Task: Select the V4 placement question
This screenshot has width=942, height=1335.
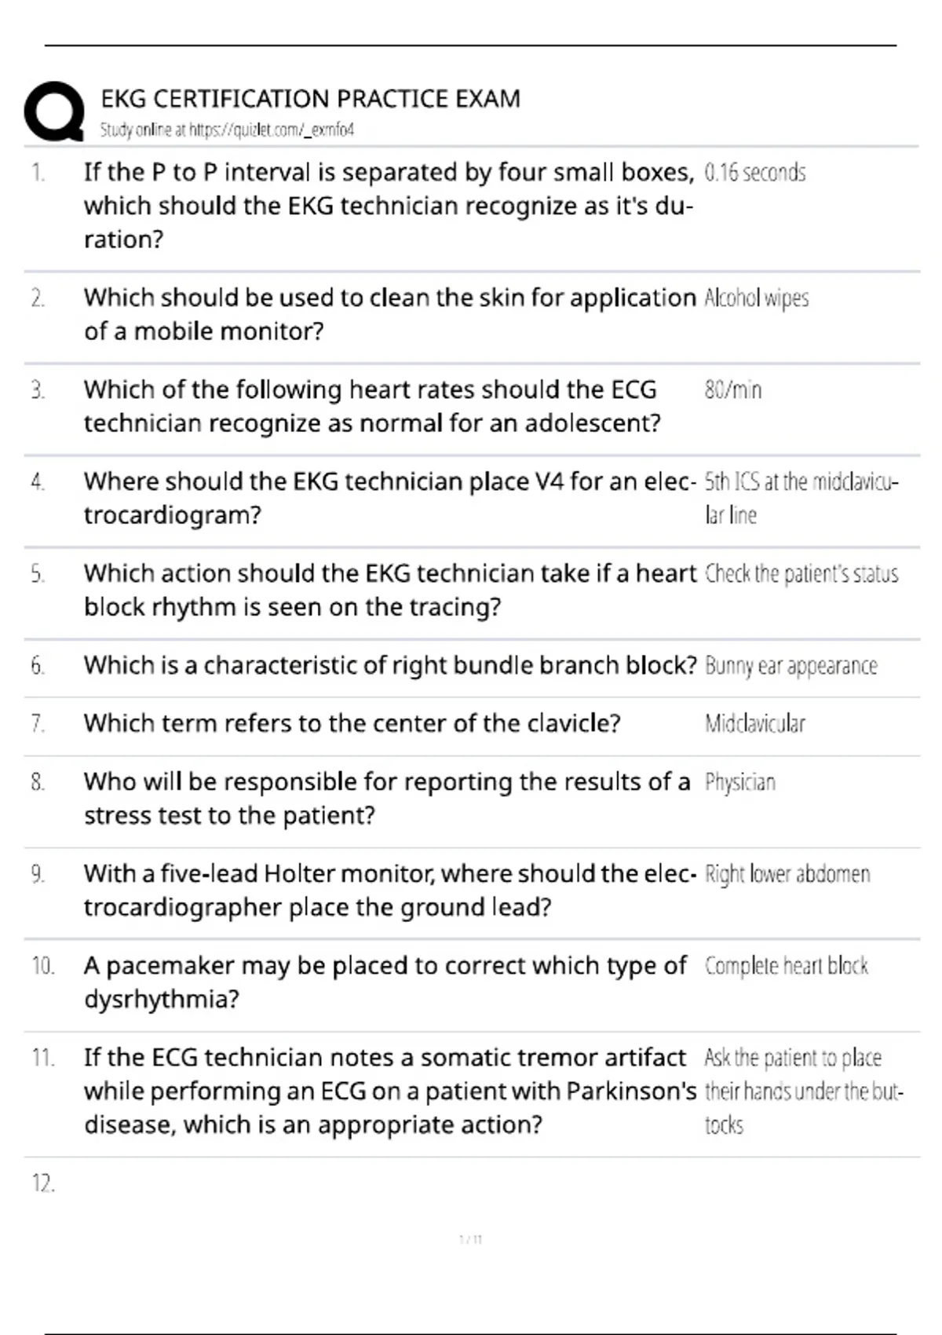Action: (389, 498)
